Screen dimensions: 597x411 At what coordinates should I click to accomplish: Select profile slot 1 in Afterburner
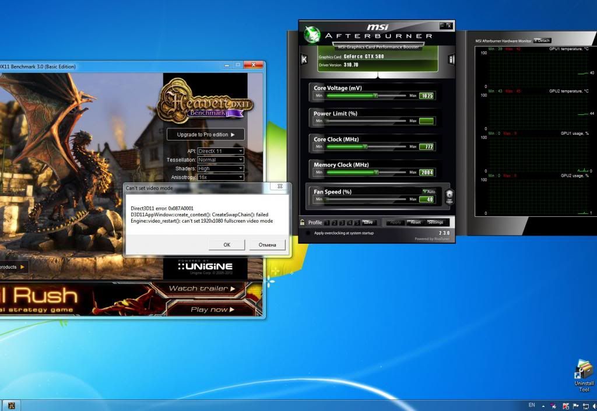tap(327, 222)
